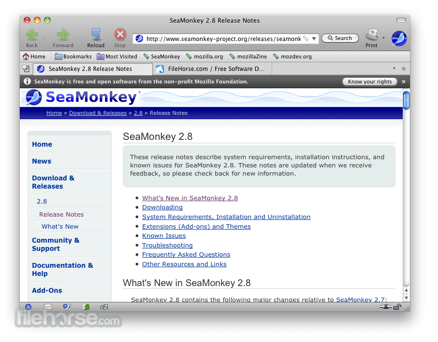Open System Requirements, Installation and Uninstallation link
Image resolution: width=438 pixels, height=342 pixels.
point(226,217)
